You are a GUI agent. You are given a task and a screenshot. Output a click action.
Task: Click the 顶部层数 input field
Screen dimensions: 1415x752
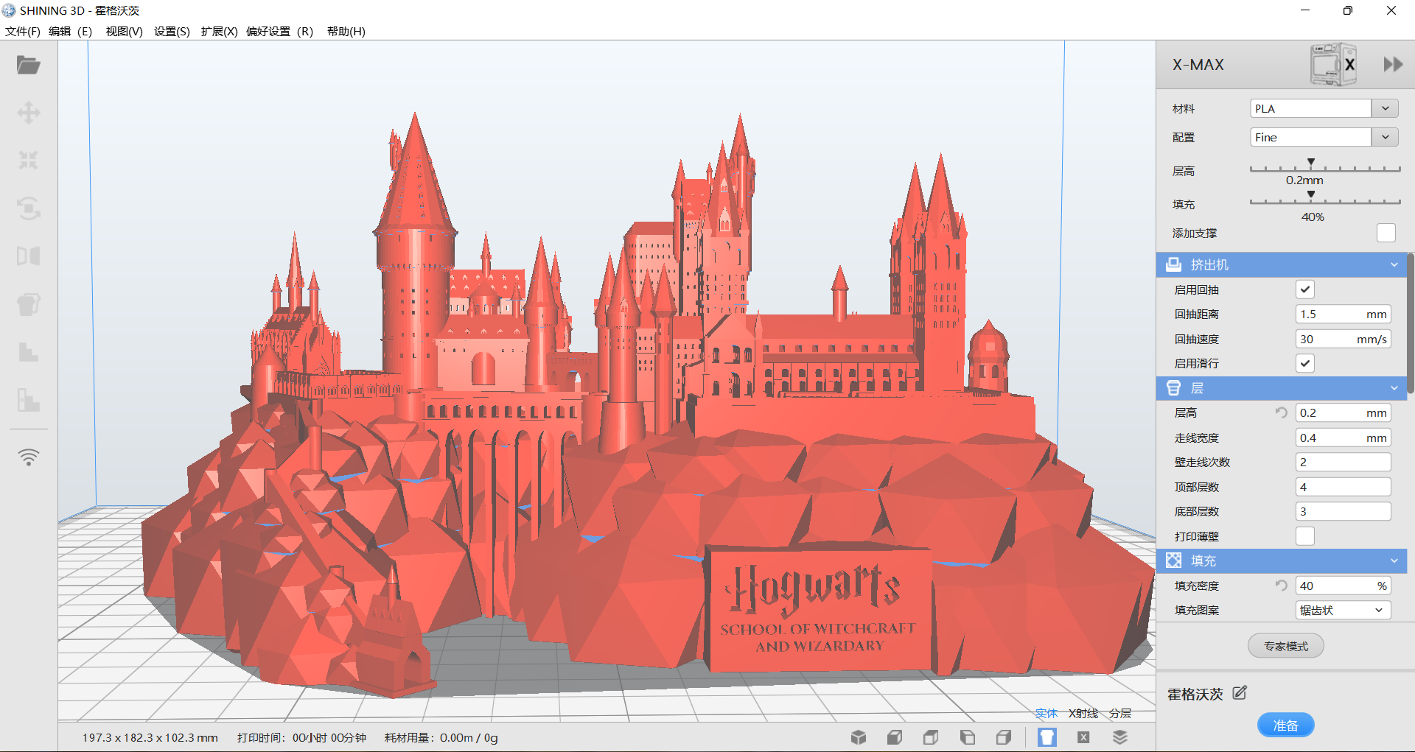(1344, 487)
